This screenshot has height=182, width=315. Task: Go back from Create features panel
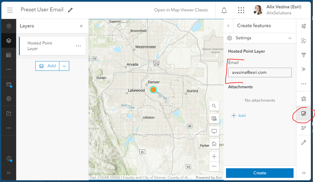tap(229, 26)
